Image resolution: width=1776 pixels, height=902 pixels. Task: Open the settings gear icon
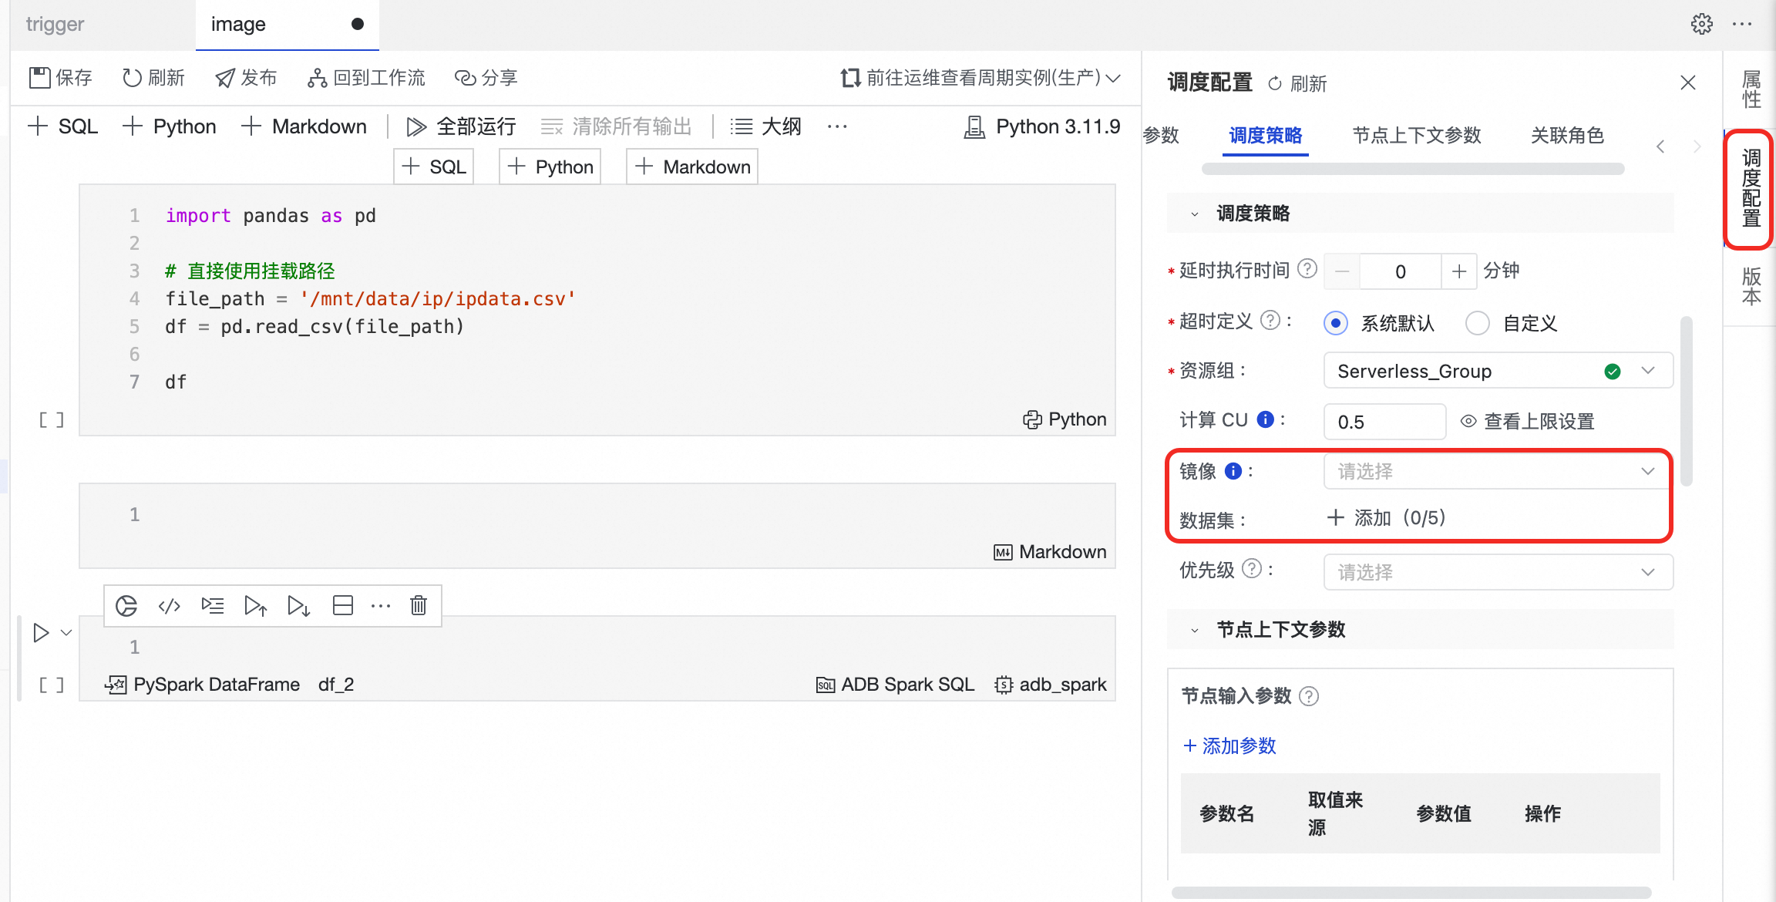coord(1701,24)
